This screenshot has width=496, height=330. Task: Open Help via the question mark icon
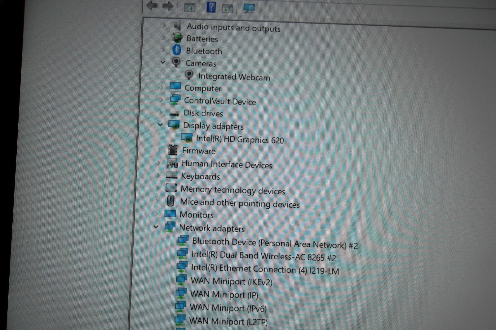211,7
